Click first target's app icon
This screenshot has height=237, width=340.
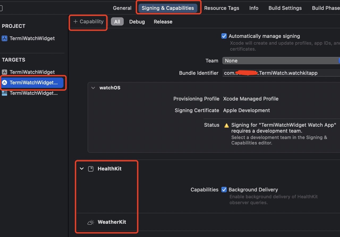coord(5,72)
